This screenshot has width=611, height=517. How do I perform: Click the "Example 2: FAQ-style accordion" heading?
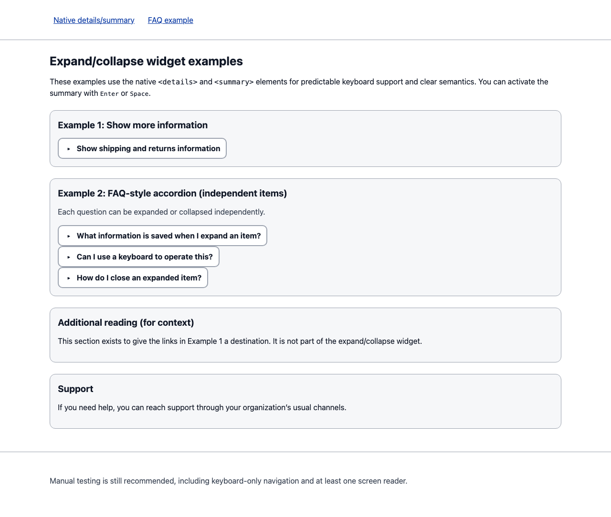(172, 194)
